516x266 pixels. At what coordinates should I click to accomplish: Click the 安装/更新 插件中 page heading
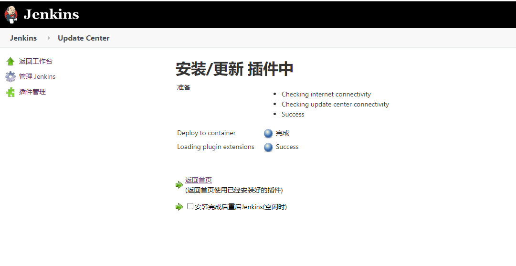tap(234, 70)
